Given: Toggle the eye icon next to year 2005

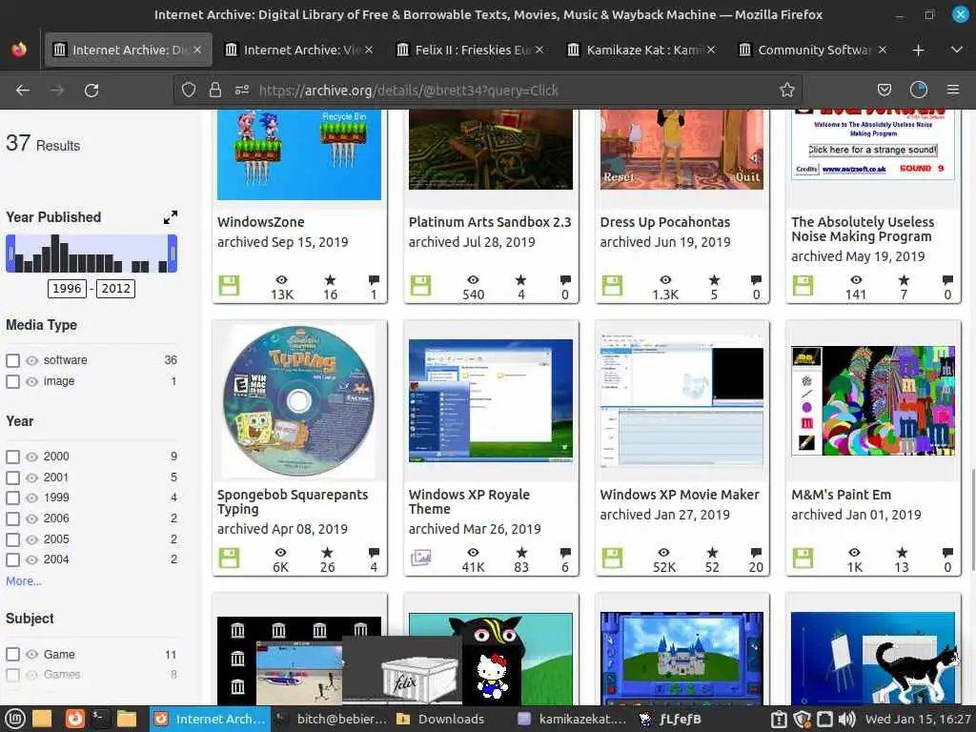Looking at the screenshot, I should tap(31, 539).
